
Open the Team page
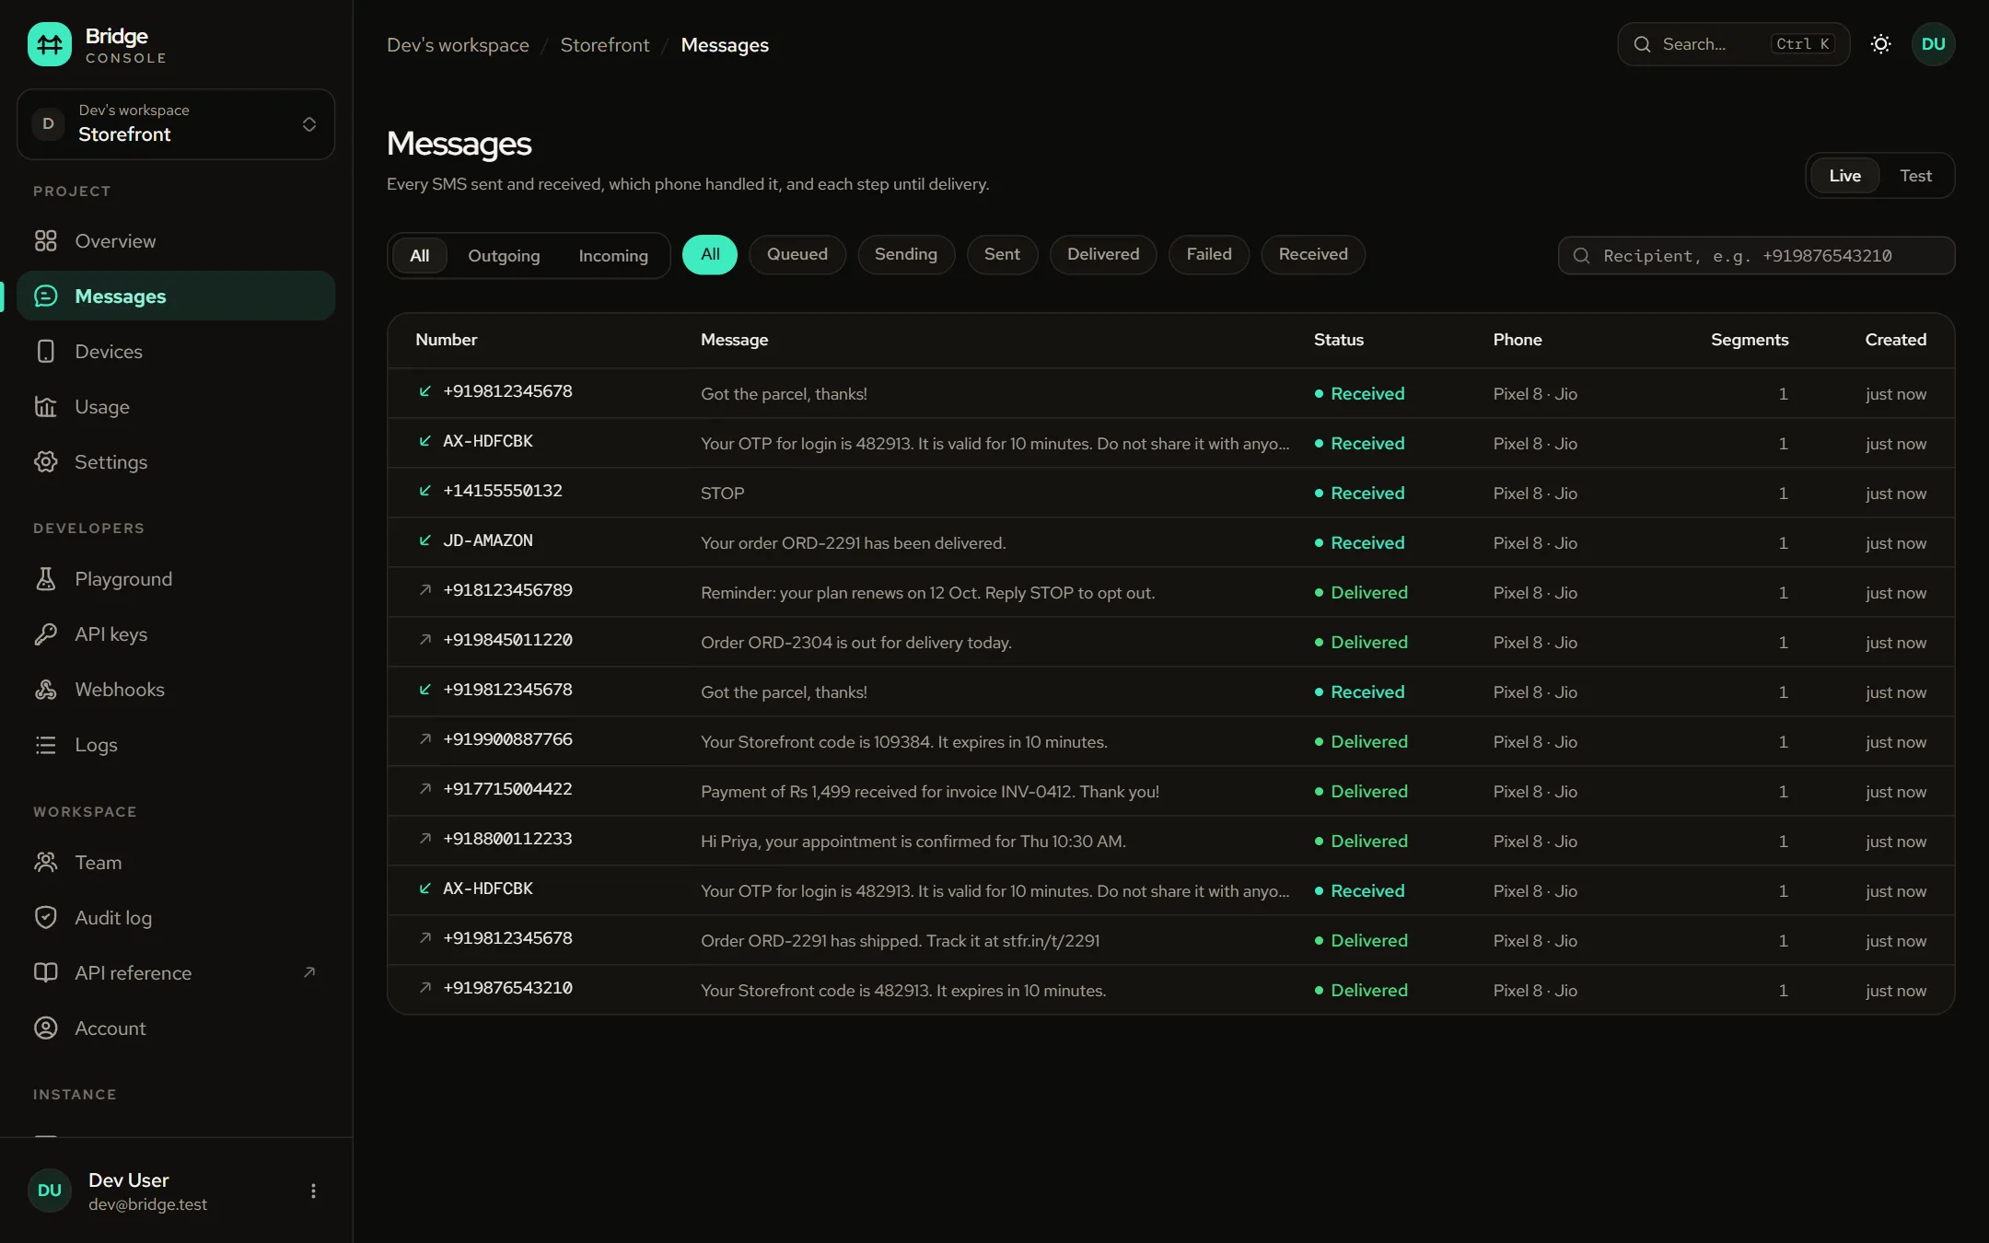pyautogui.click(x=175, y=863)
